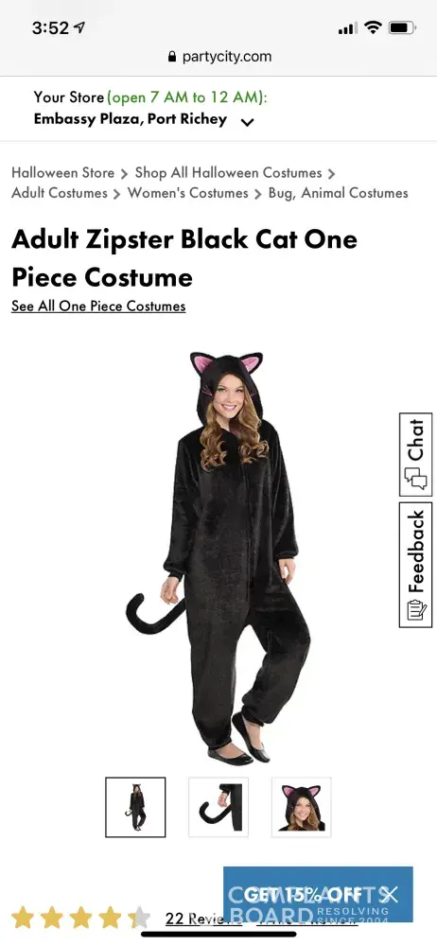437x946 pixels.
Task: Click See All One Piece Costumes link
Action: pos(98,306)
